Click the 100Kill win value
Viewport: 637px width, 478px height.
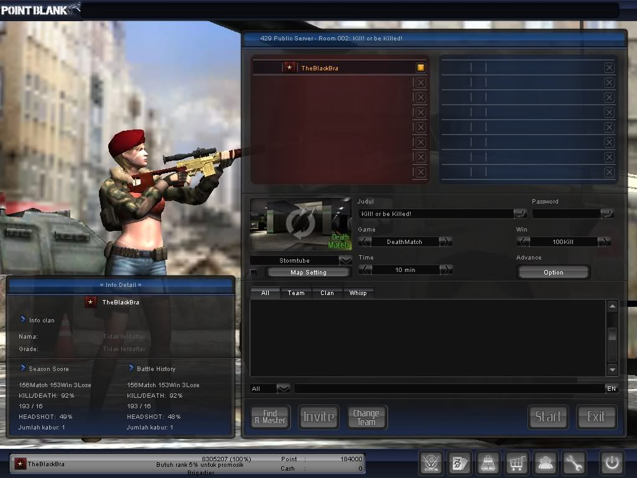(563, 242)
